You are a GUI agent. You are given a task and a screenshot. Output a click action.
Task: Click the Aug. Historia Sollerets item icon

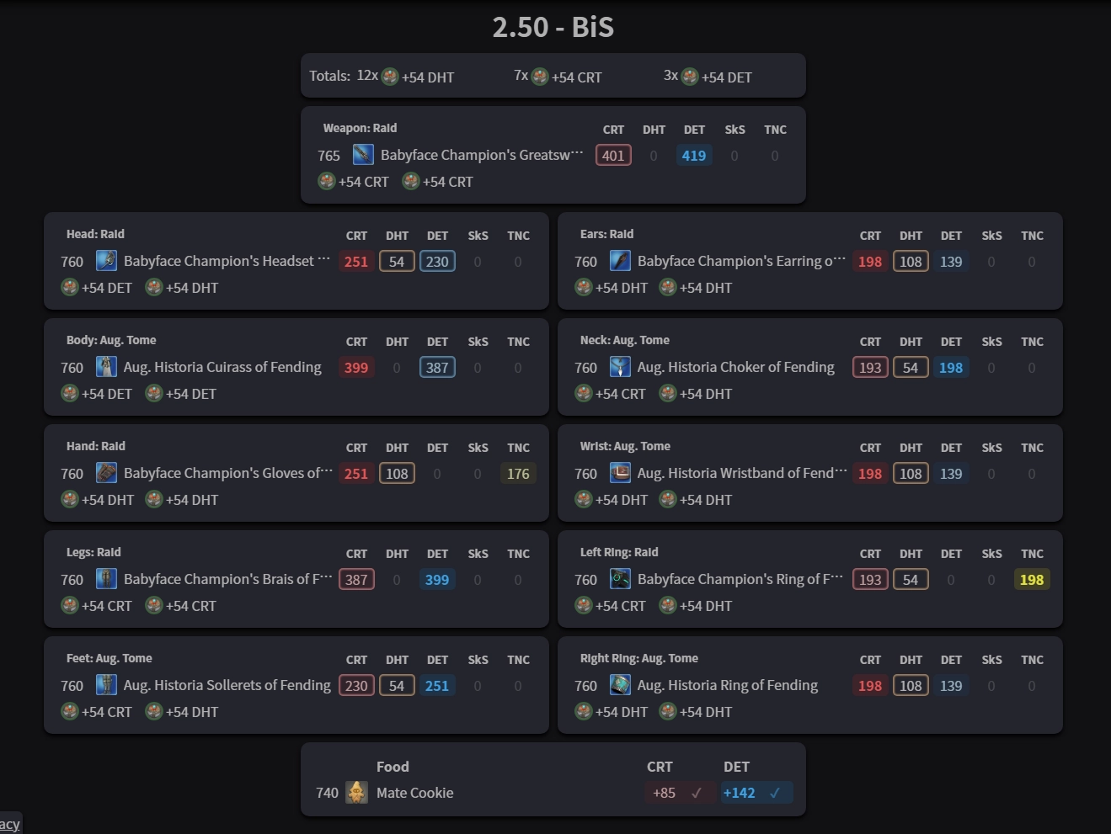coord(106,685)
